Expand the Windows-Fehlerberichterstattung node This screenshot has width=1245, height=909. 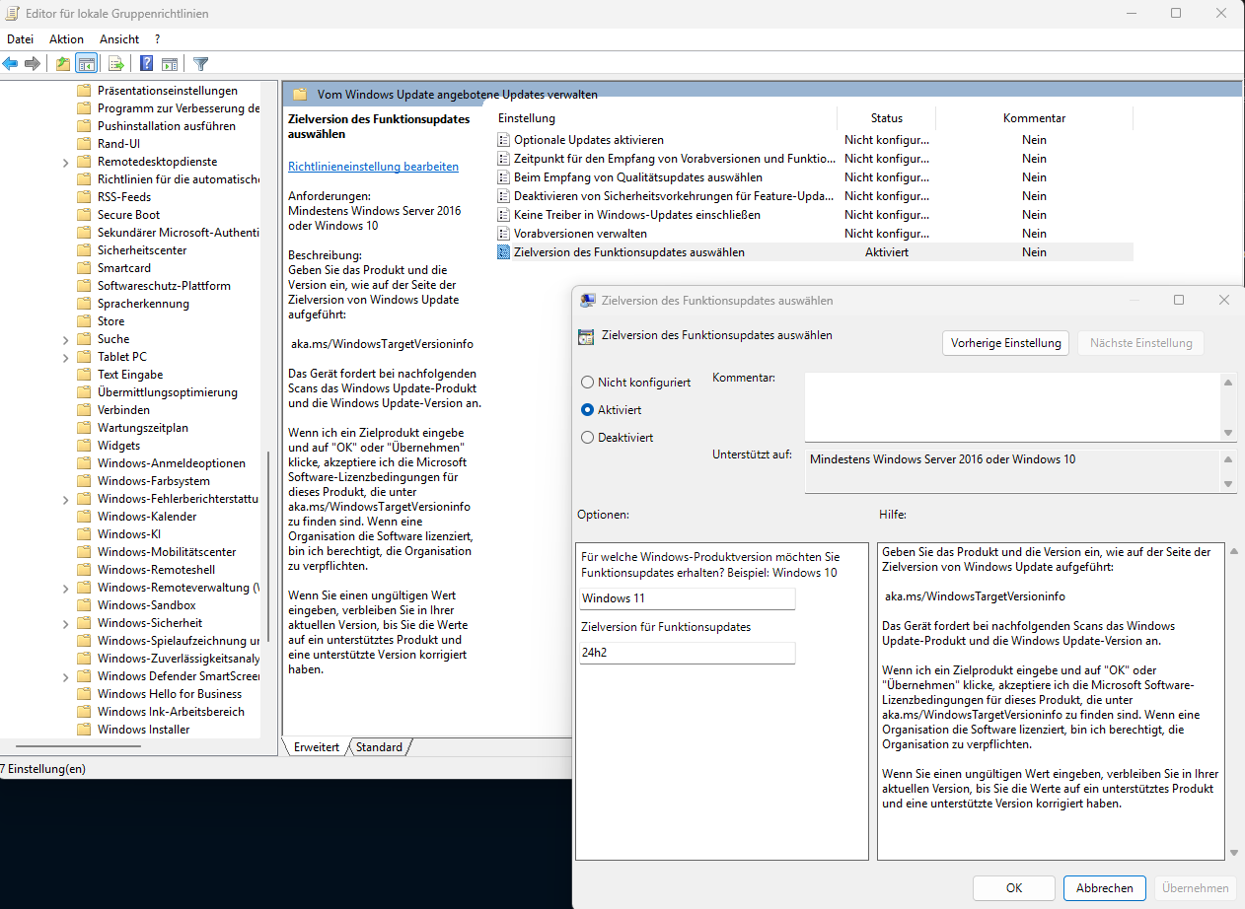[65, 499]
